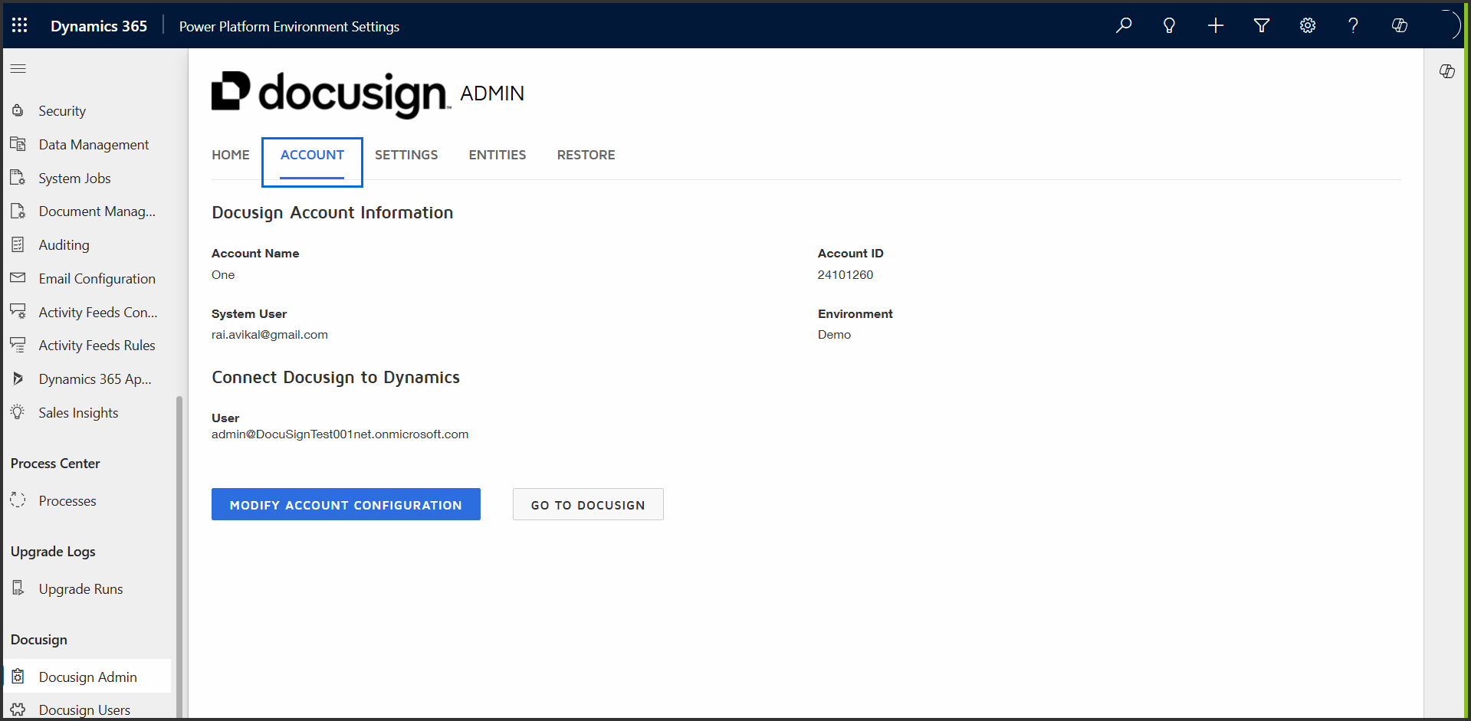Open Document Management from the sidebar
Screen dimensions: 1471x721
point(97,211)
